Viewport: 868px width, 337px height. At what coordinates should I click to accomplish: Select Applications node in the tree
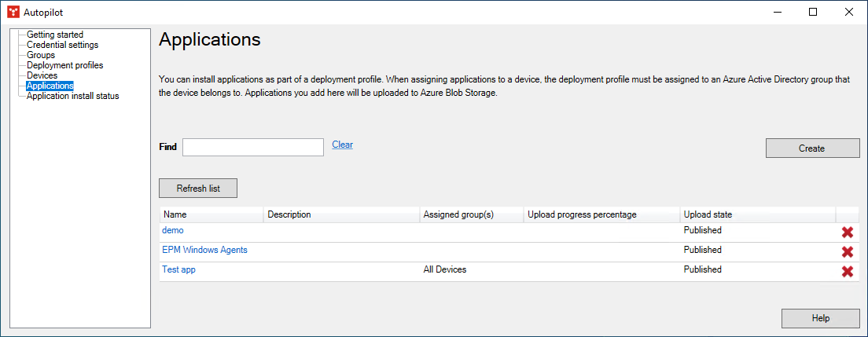click(x=50, y=86)
